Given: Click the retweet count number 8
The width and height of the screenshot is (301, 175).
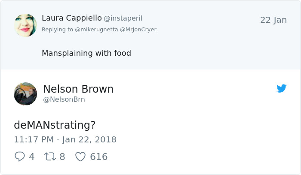Looking at the screenshot, I should [62, 157].
